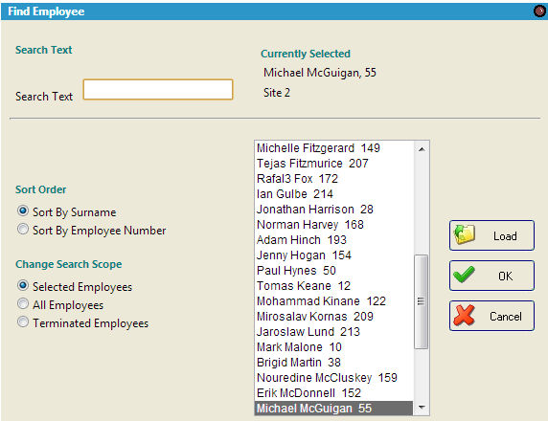The height and width of the screenshot is (421, 548).
Task: Close dialog via round title bar icon
Action: tap(539, 11)
